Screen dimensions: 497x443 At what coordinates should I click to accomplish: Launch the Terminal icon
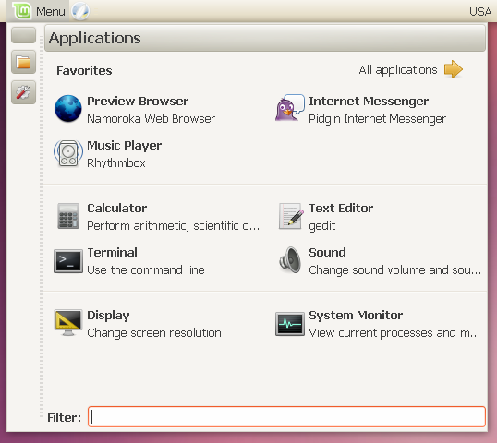pyautogui.click(x=67, y=261)
